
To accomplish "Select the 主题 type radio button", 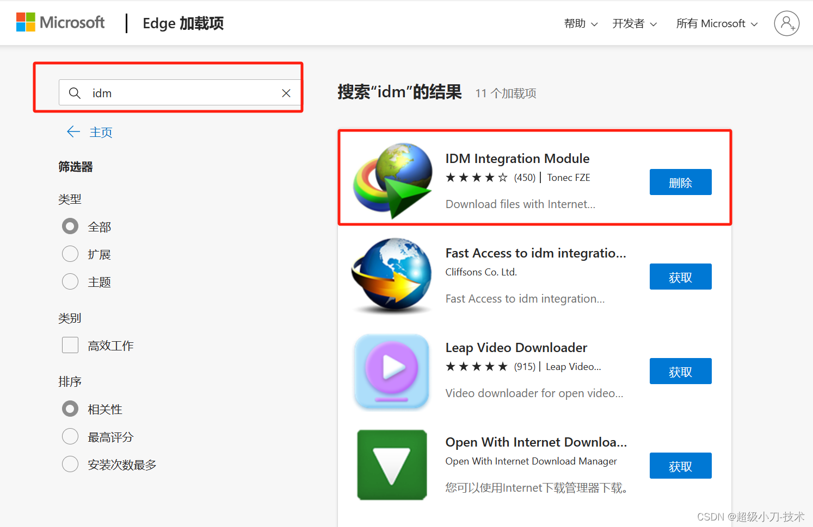I will pos(70,281).
